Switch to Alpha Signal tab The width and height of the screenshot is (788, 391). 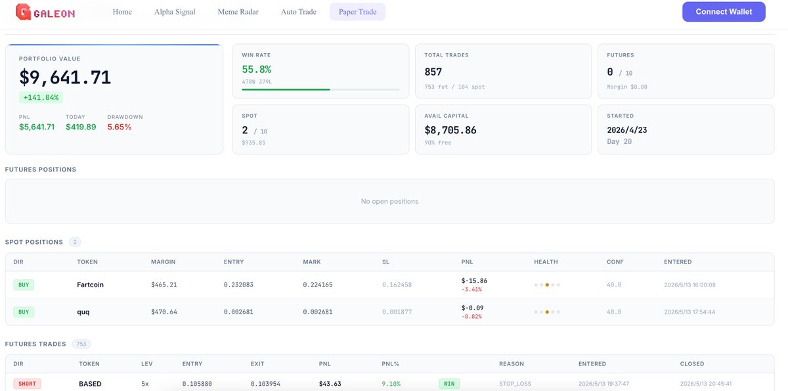(175, 12)
